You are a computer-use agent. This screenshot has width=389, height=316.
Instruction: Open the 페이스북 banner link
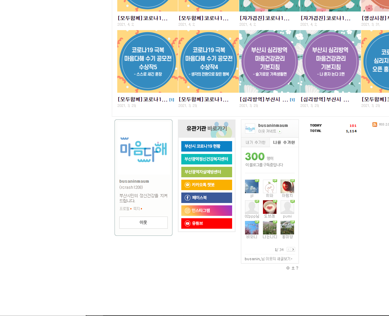[x=206, y=198]
